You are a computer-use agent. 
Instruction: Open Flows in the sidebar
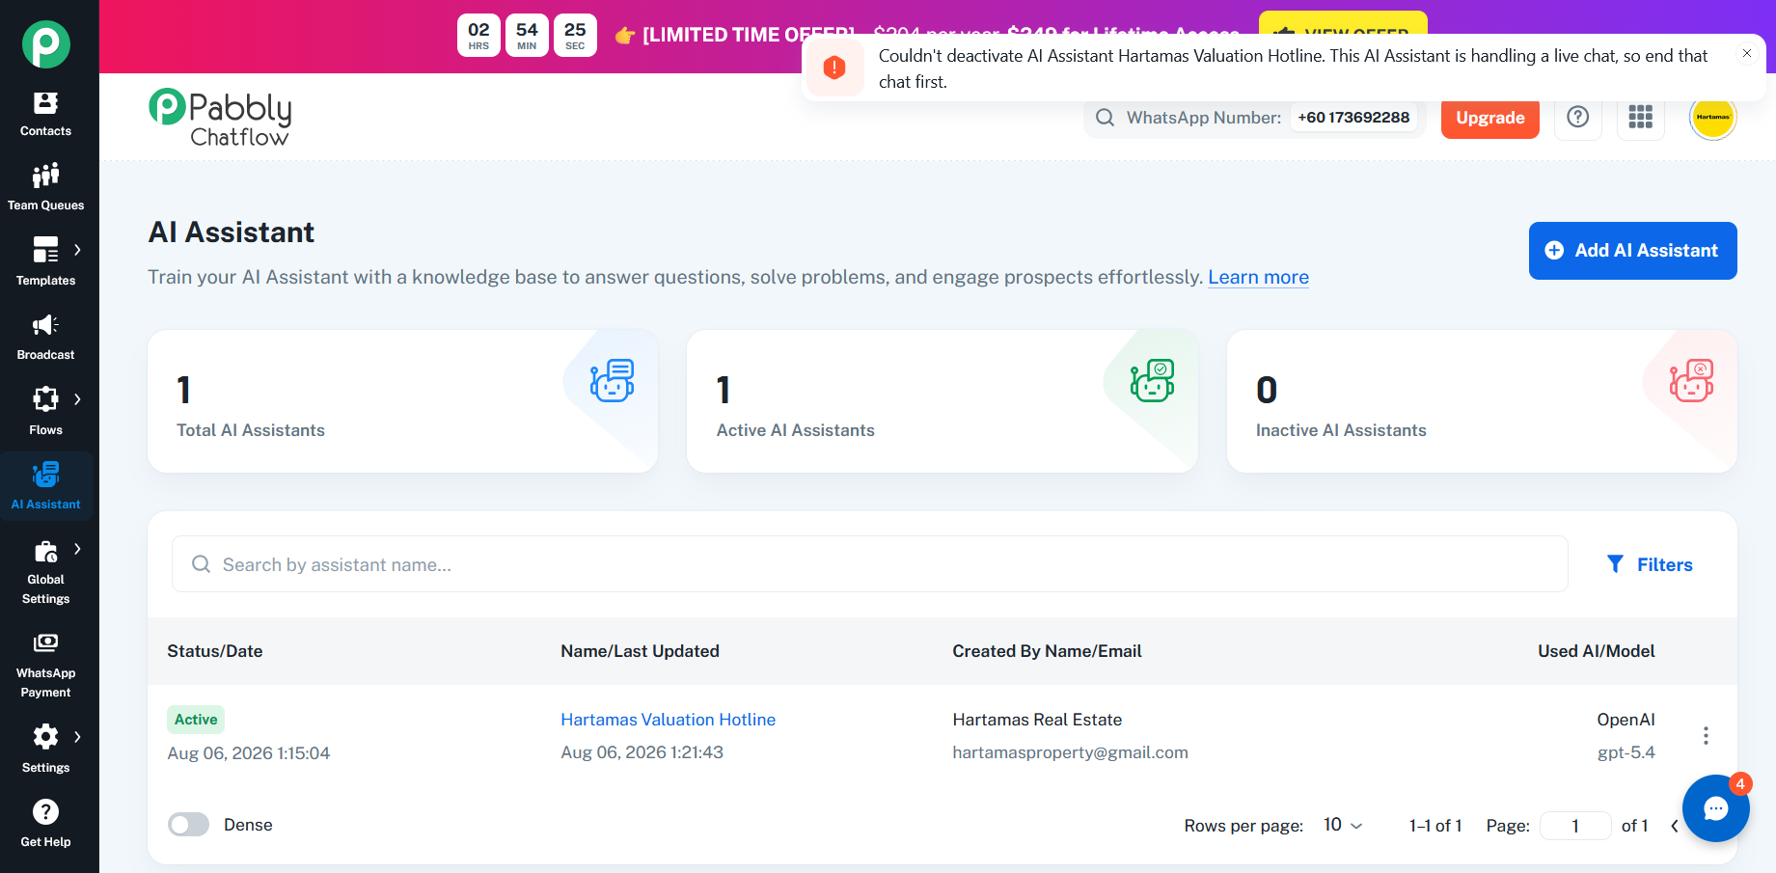point(45,412)
